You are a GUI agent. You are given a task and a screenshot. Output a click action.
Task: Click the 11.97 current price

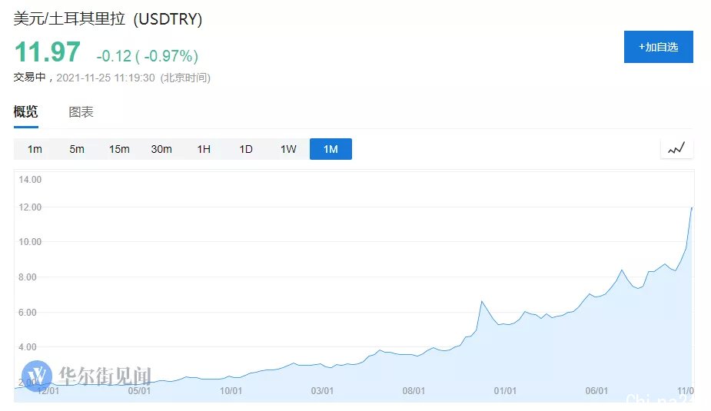48,52
